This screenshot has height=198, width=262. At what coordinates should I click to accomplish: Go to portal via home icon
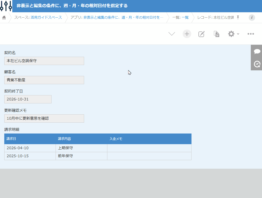4,18
